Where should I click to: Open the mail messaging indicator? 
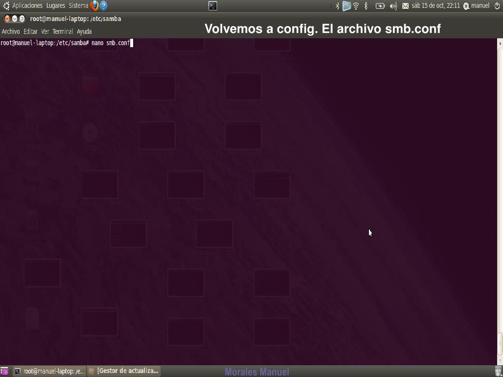[x=405, y=6]
